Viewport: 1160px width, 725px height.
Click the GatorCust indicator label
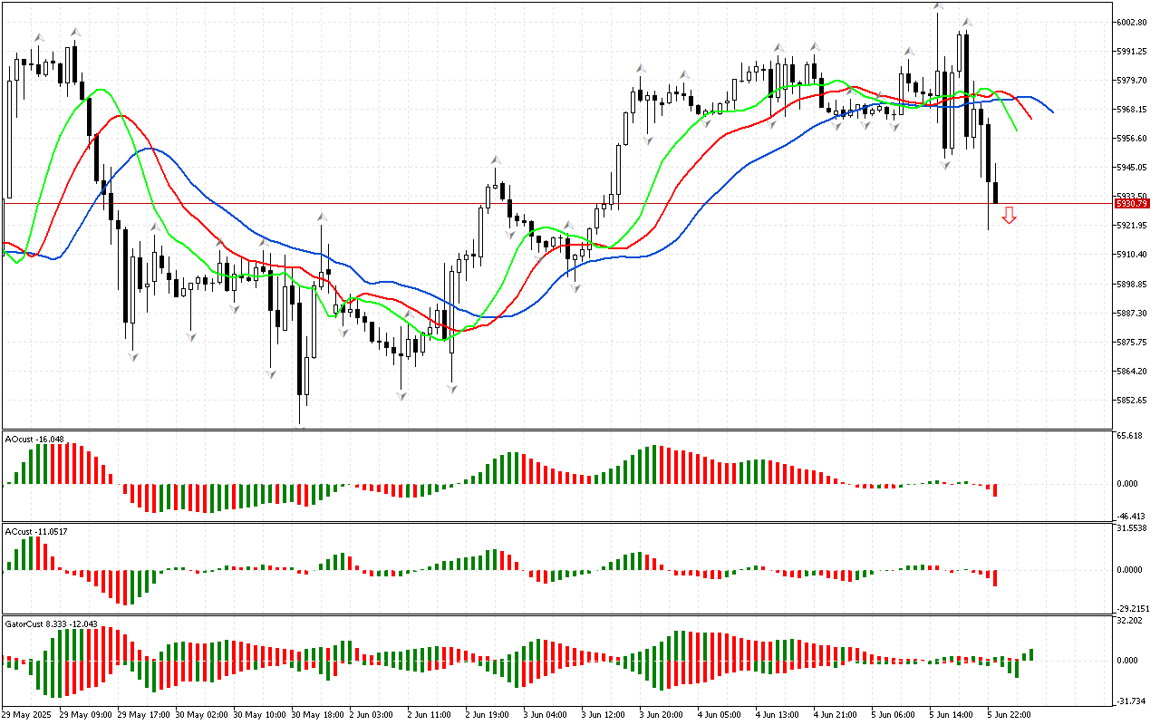51,623
